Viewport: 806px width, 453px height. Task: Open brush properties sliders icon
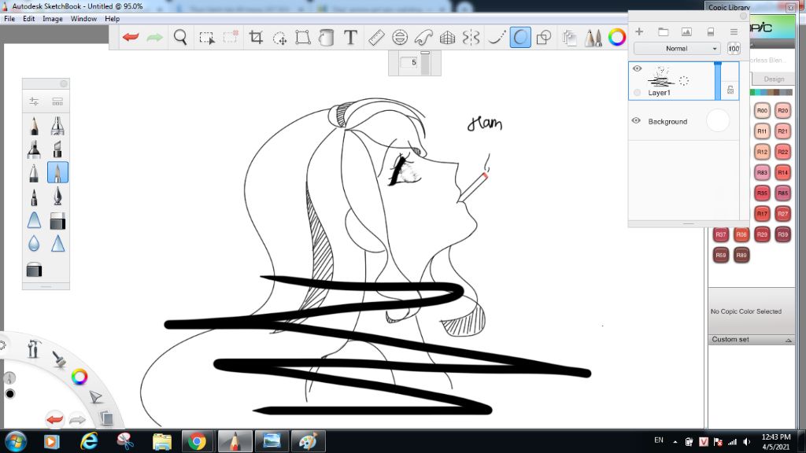click(34, 101)
